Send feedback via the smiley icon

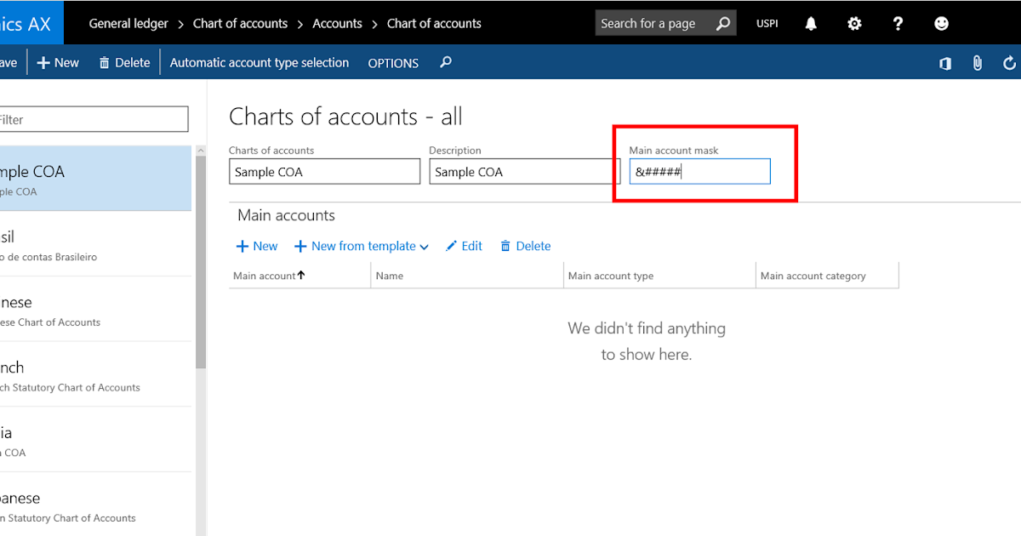[941, 23]
